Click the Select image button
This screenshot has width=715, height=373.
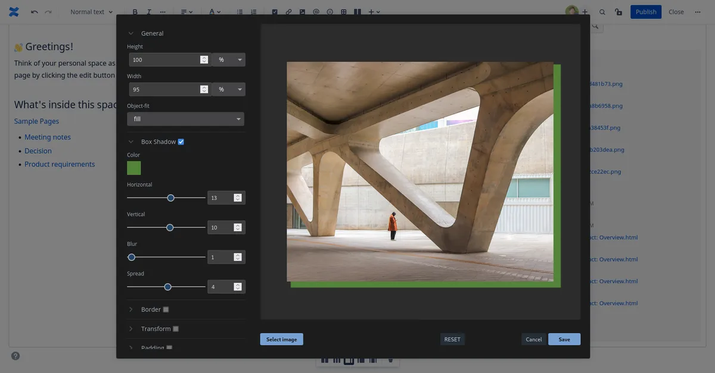(282, 339)
